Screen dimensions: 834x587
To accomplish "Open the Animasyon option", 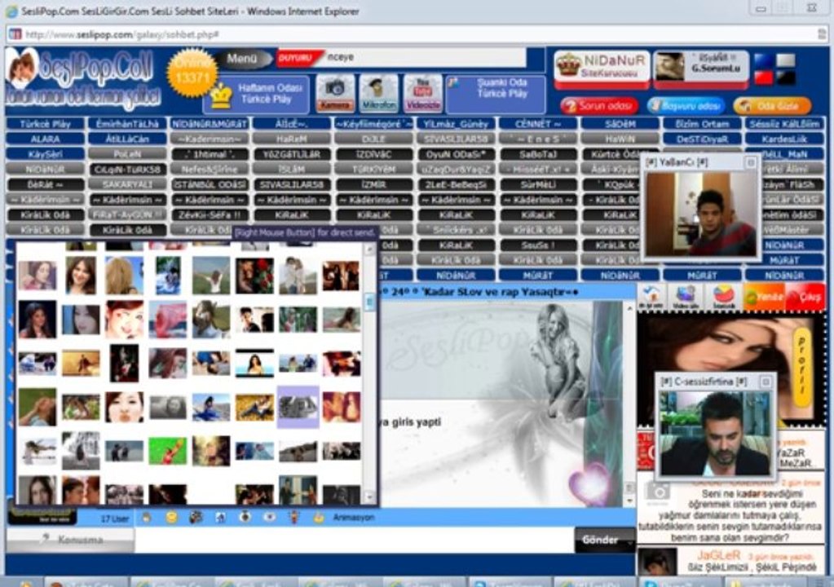I will [354, 518].
